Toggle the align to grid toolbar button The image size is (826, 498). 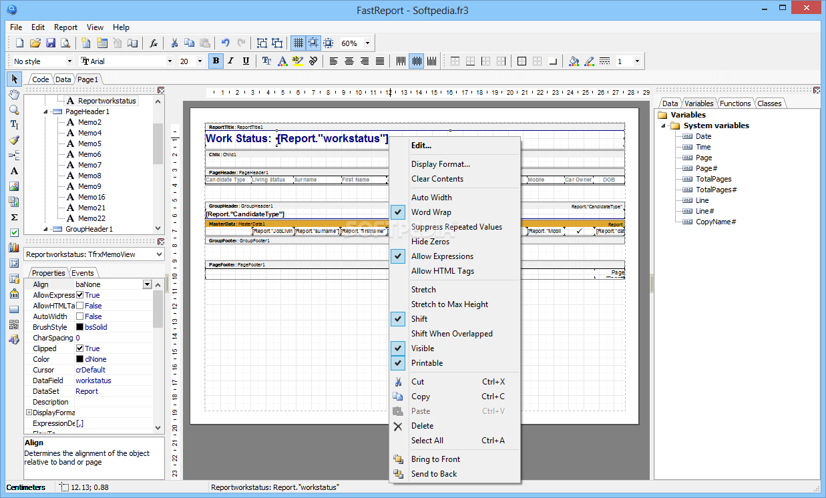[x=313, y=43]
